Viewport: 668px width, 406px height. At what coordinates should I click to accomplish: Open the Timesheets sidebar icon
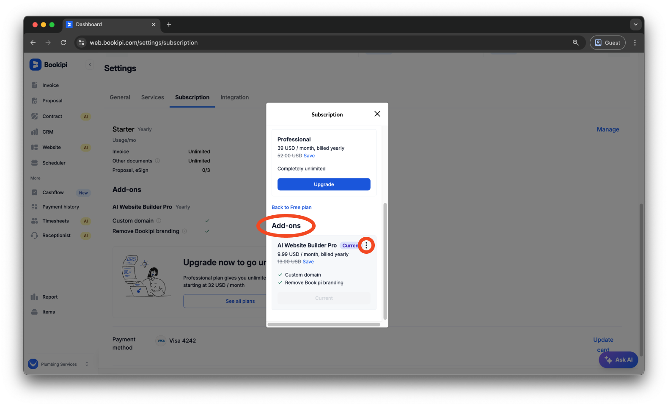coord(35,221)
